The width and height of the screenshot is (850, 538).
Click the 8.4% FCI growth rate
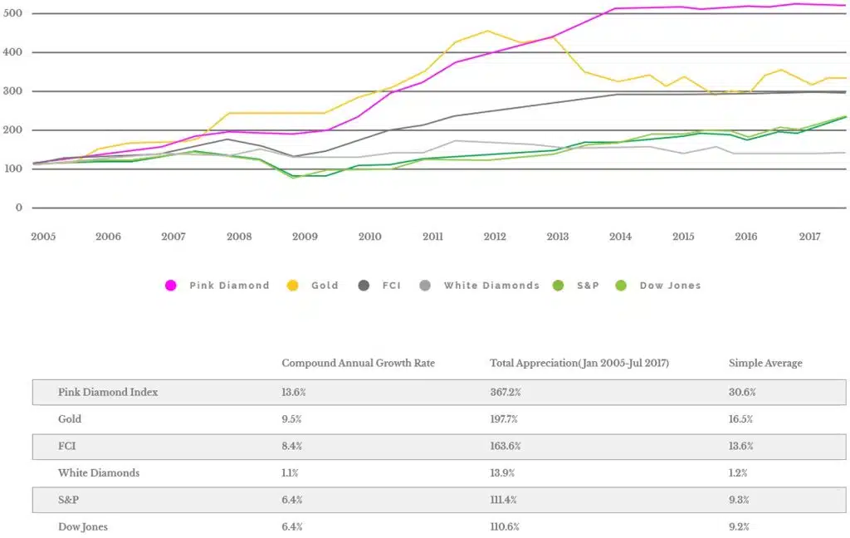(x=291, y=447)
